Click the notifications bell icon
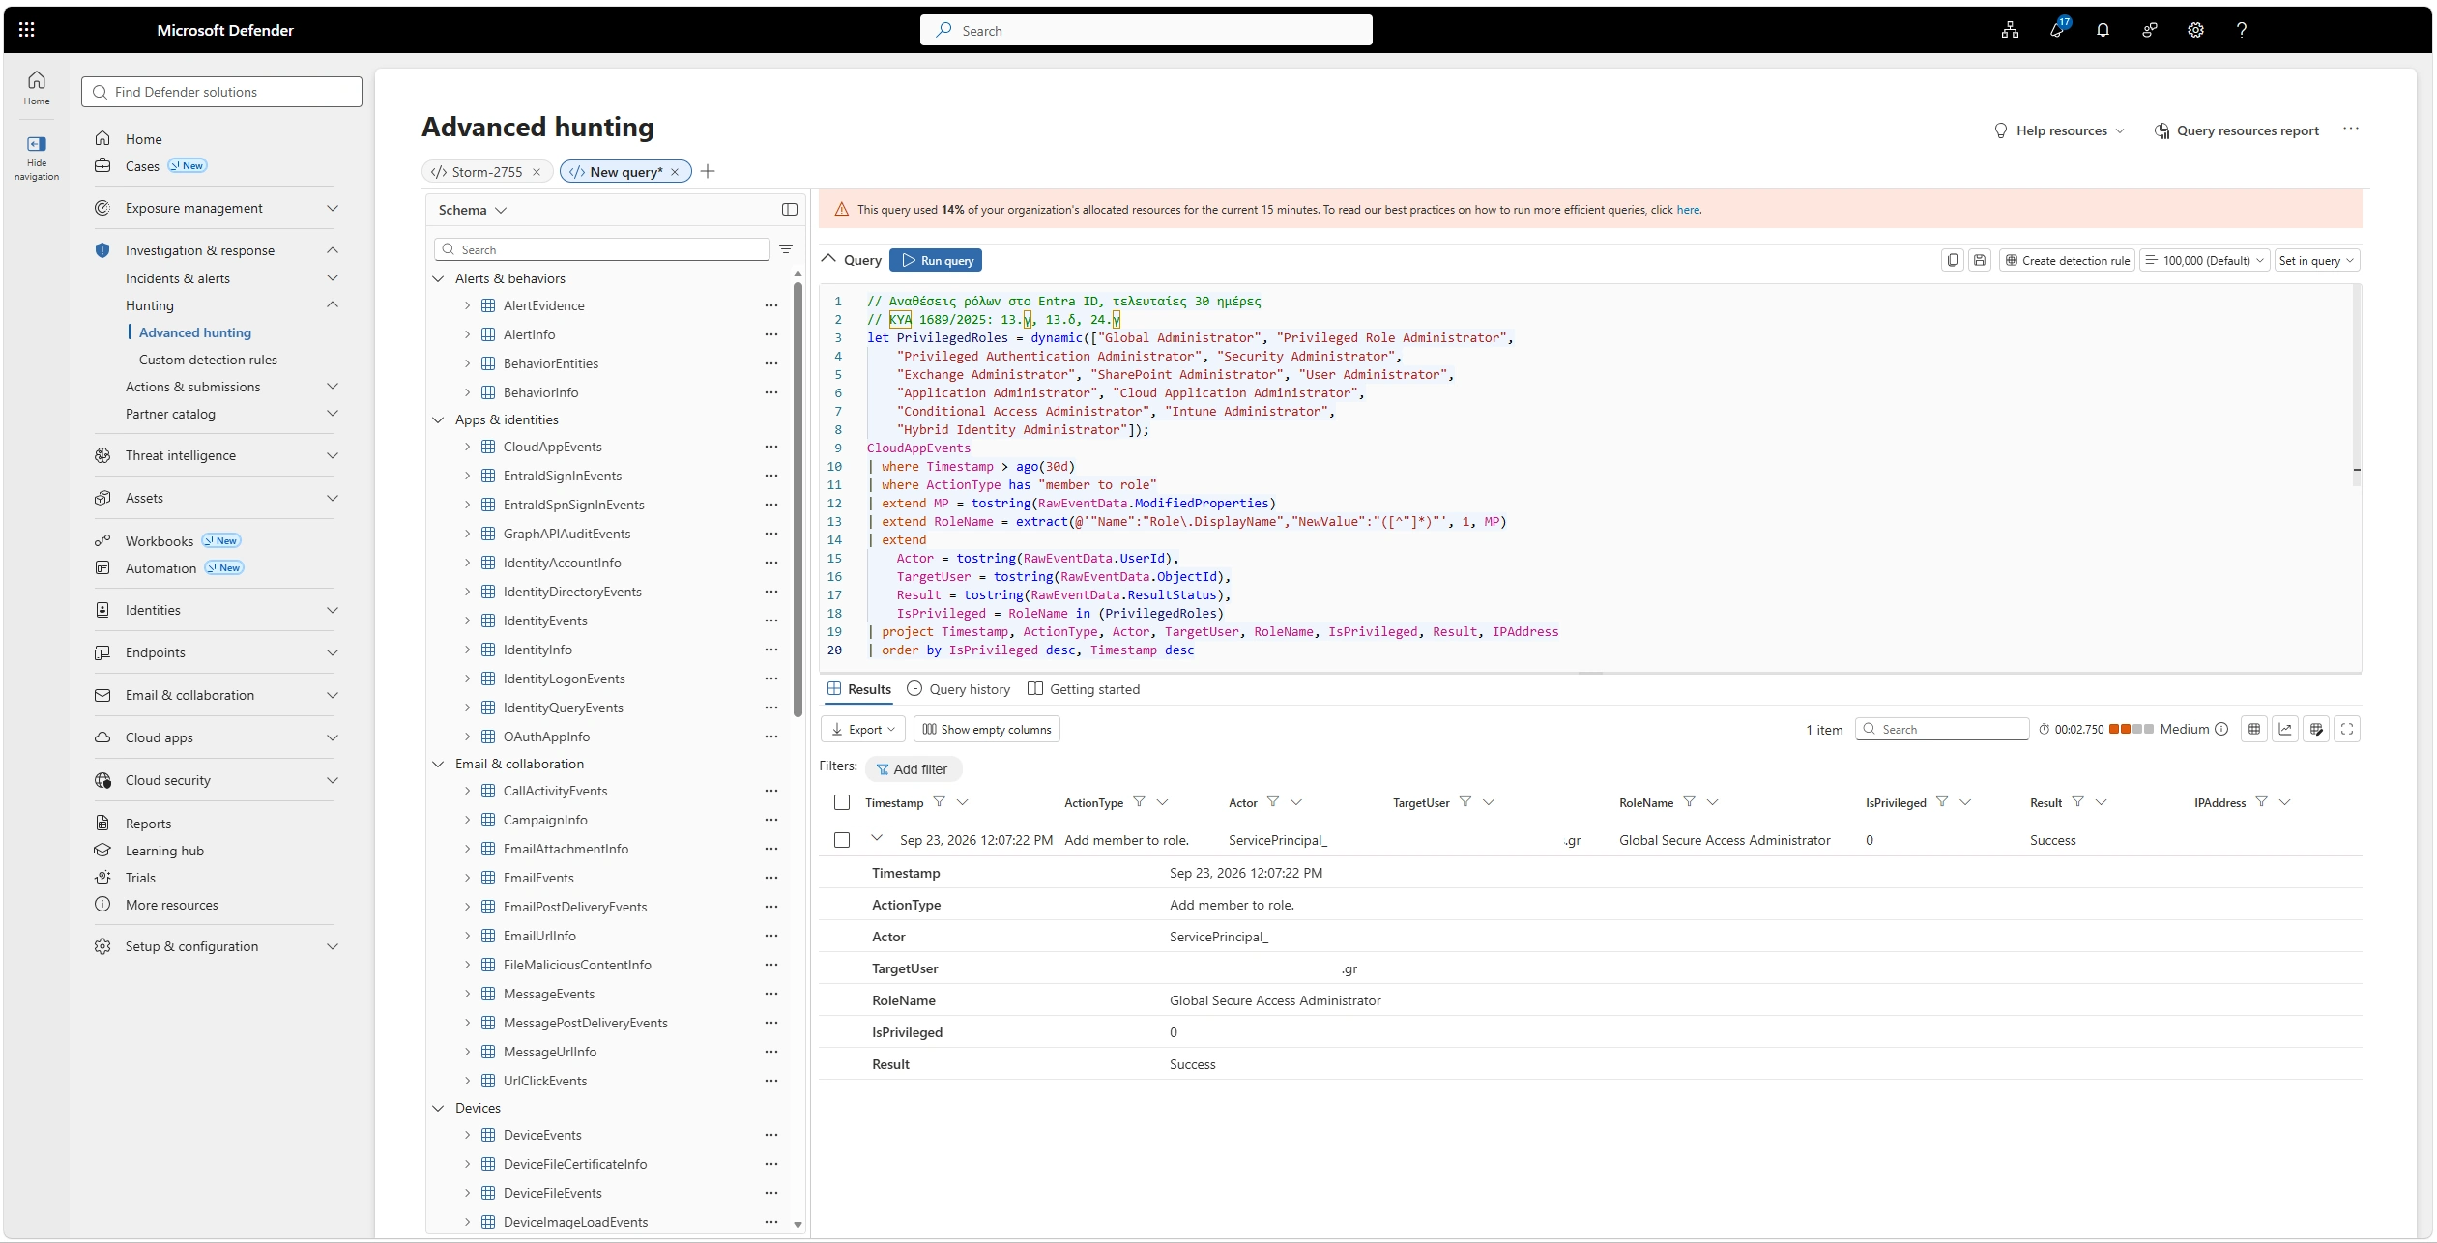The image size is (2437, 1243). (2103, 30)
